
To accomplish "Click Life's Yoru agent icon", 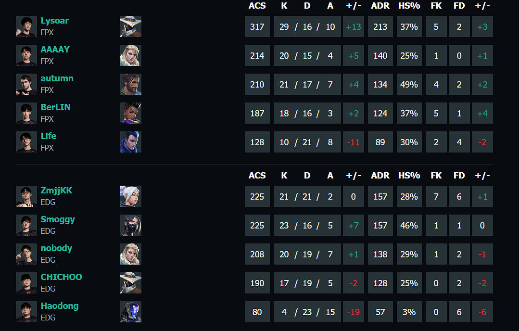I will 130,142.
